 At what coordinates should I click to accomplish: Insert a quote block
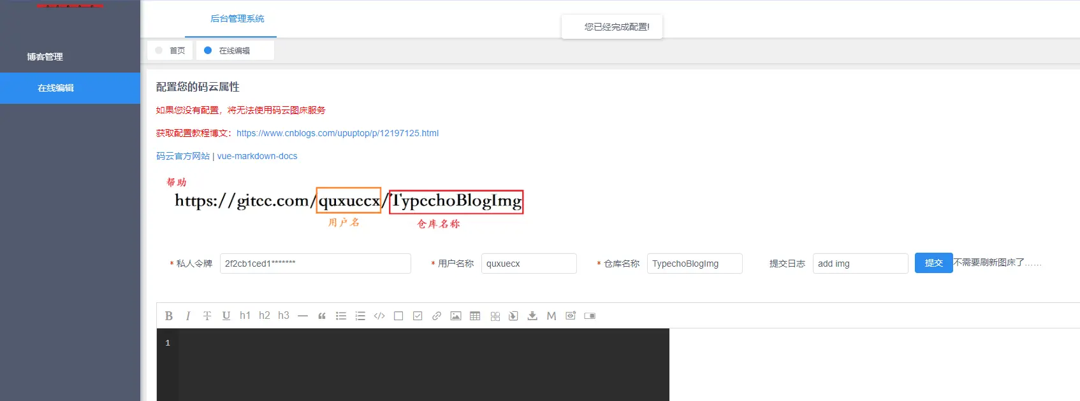(322, 316)
